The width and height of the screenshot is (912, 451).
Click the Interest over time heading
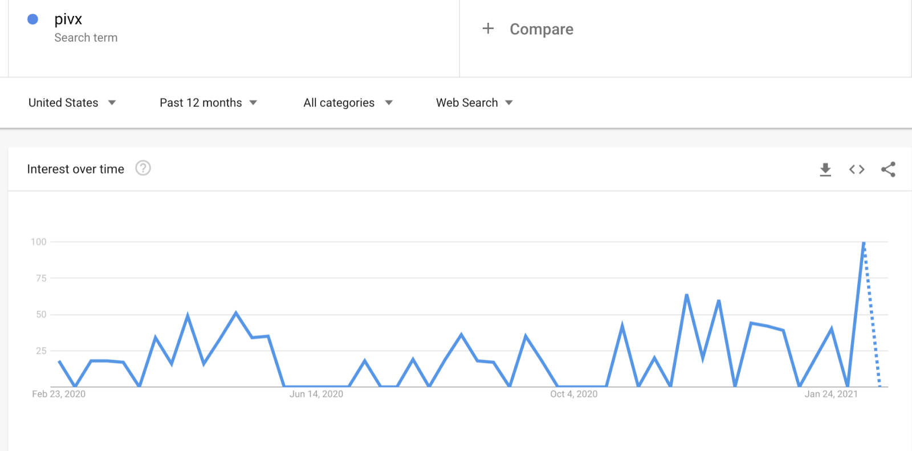76,169
